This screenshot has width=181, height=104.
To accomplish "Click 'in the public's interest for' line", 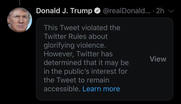I will [85, 71].
